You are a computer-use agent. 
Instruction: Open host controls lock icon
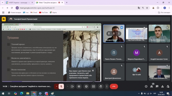(168, 86)
